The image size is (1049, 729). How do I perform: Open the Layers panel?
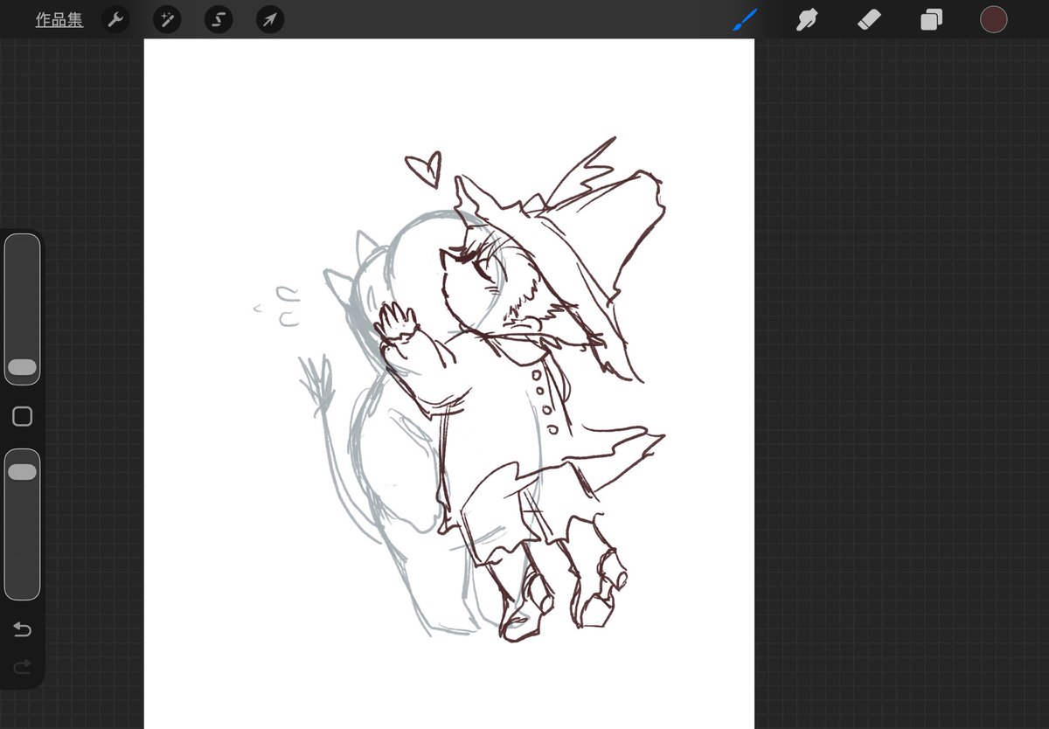[931, 20]
